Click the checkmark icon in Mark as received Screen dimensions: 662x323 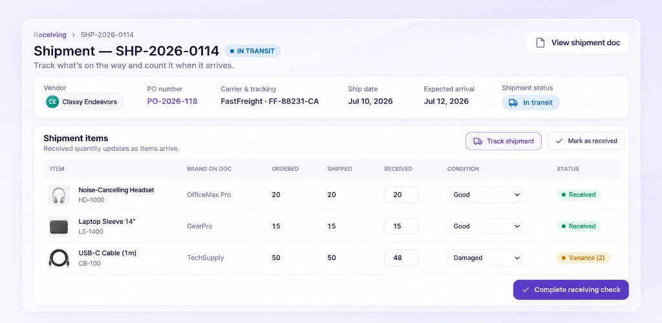pyautogui.click(x=559, y=141)
